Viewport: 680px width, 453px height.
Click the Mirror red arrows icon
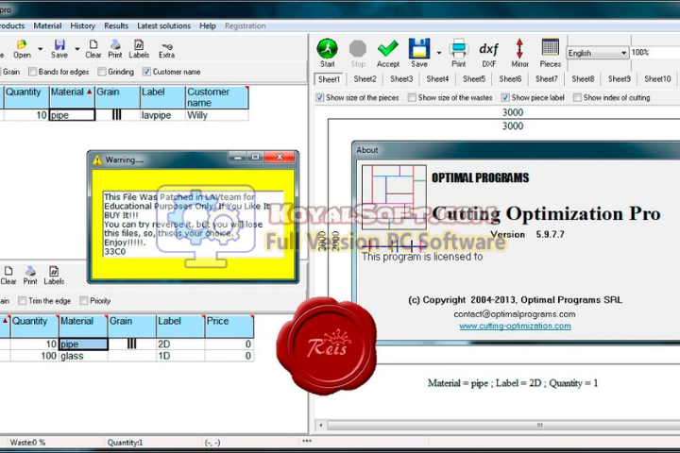pos(519,48)
